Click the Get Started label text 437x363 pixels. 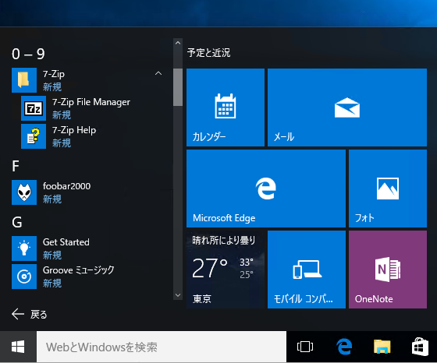[66, 242]
